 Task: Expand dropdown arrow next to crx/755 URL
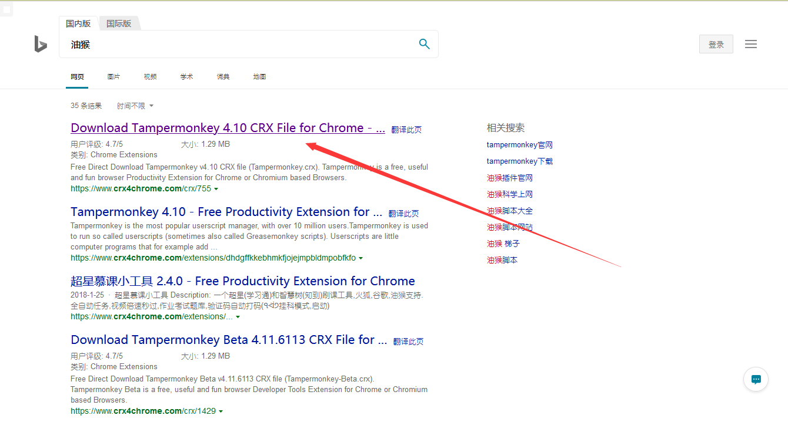click(x=216, y=189)
